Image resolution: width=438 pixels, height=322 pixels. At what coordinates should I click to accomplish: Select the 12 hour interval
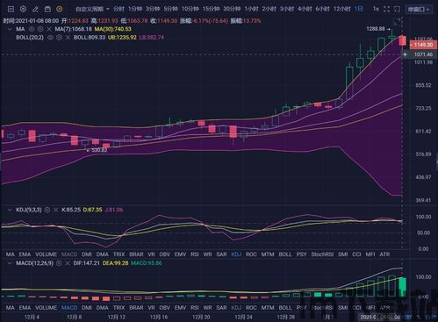(341, 10)
